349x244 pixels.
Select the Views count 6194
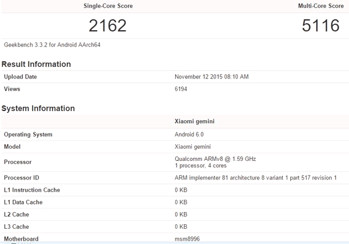click(181, 89)
